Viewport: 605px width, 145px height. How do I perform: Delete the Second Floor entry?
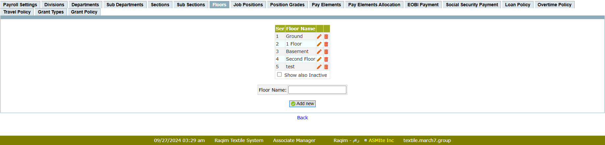coord(326,59)
